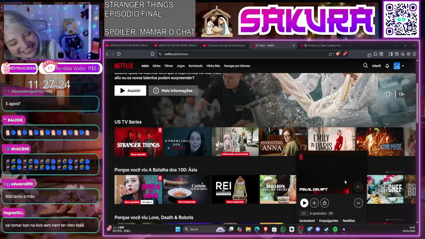Click Ver agora on Bad in Love card
This screenshot has width=425, height=239.
[x=147, y=202]
